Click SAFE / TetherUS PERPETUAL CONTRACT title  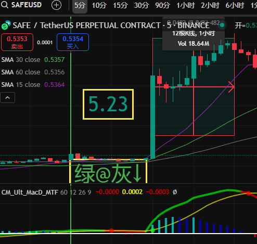86,25
